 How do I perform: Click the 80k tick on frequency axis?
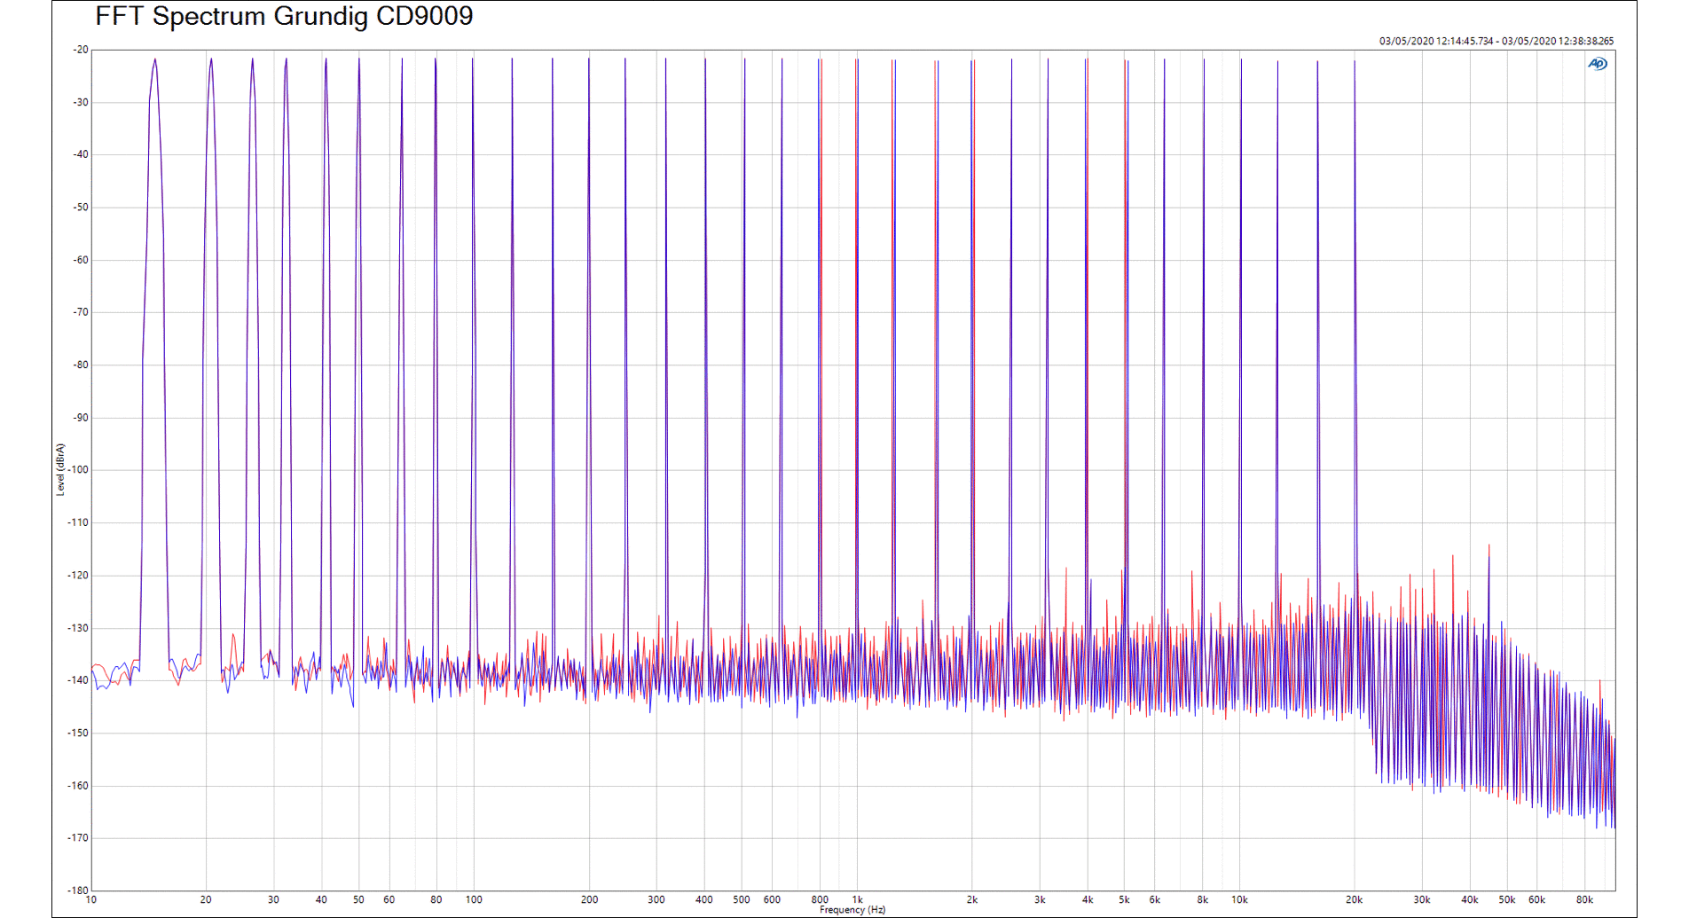1584,899
